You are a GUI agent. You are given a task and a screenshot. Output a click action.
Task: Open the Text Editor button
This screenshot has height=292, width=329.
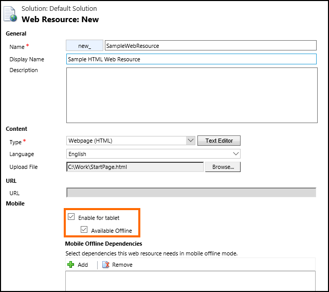219,141
